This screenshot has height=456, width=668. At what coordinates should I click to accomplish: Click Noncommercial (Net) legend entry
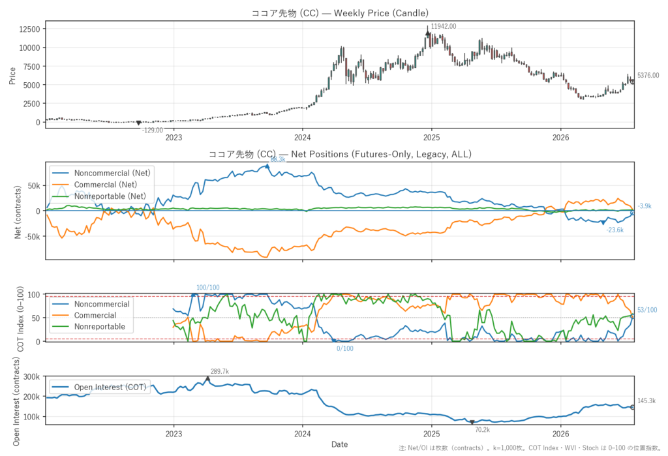pos(101,173)
